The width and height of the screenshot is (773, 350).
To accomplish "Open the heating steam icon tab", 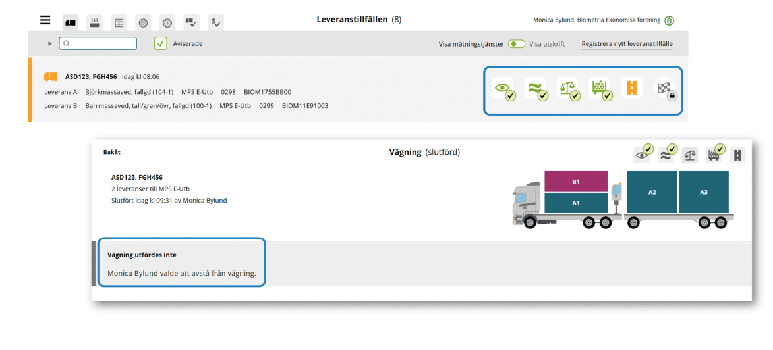I will (x=95, y=22).
